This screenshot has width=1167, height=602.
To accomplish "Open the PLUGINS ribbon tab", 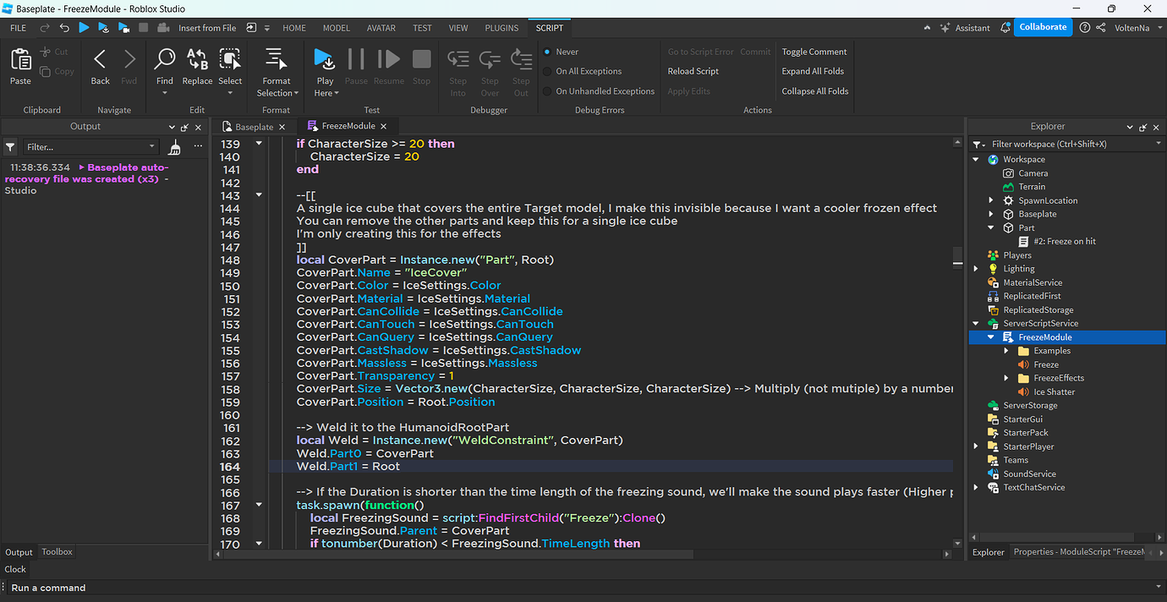I will pyautogui.click(x=501, y=28).
